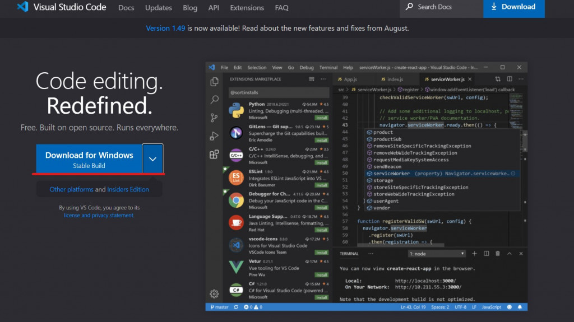Open the Insiders Edition link
The width and height of the screenshot is (574, 322).
pyautogui.click(x=128, y=189)
